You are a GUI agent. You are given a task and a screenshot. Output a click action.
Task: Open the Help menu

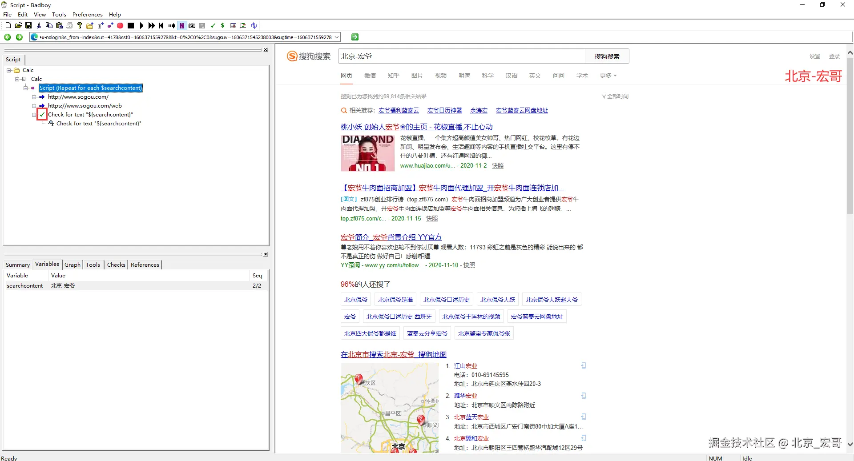(115, 15)
